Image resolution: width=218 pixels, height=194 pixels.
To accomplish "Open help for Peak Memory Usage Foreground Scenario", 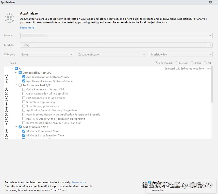I will tap(7, 115).
